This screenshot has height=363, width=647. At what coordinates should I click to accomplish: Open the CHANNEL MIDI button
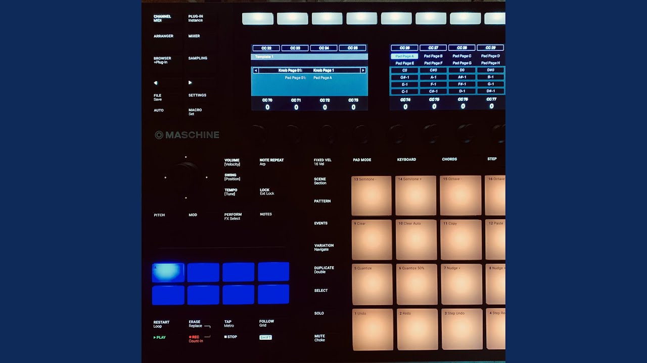[162, 18]
